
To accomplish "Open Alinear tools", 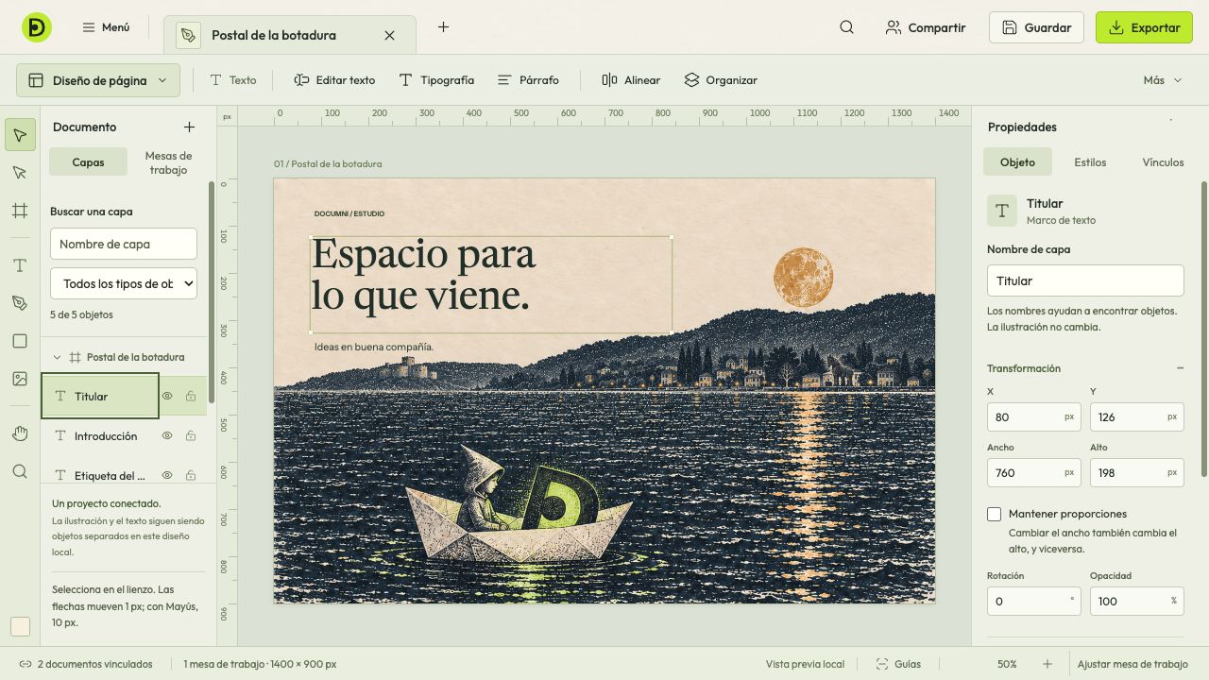I will pyautogui.click(x=631, y=80).
